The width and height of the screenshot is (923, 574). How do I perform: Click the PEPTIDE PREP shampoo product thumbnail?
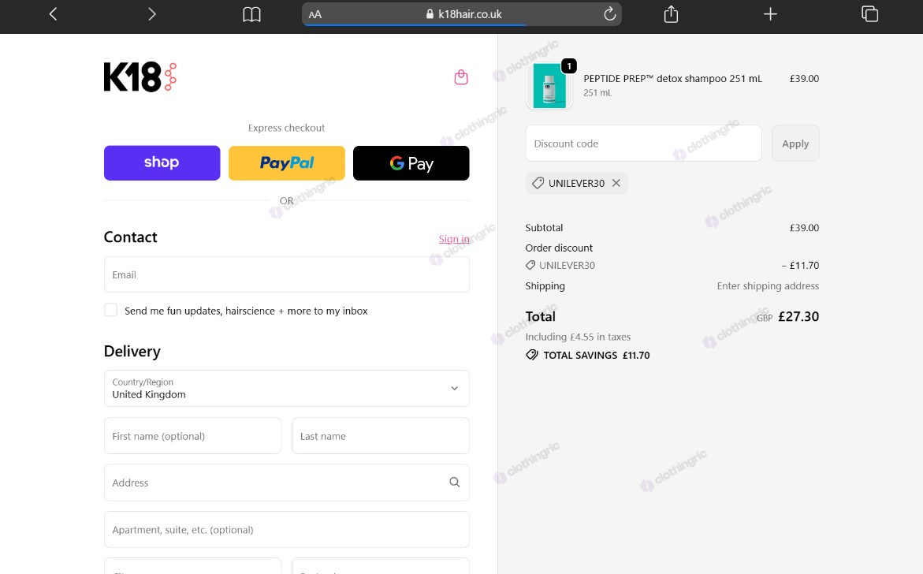[x=549, y=86]
